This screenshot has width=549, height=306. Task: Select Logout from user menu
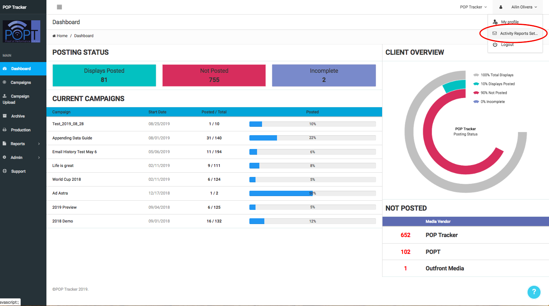(x=515, y=45)
